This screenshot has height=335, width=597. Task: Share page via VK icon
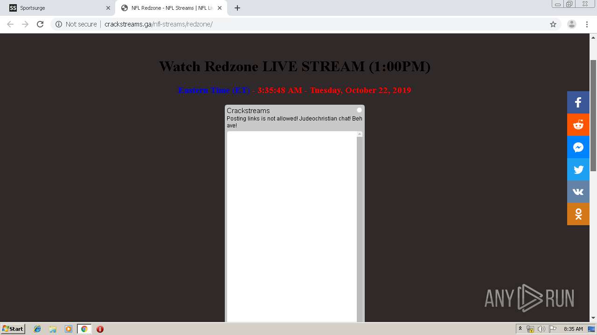coord(578,192)
